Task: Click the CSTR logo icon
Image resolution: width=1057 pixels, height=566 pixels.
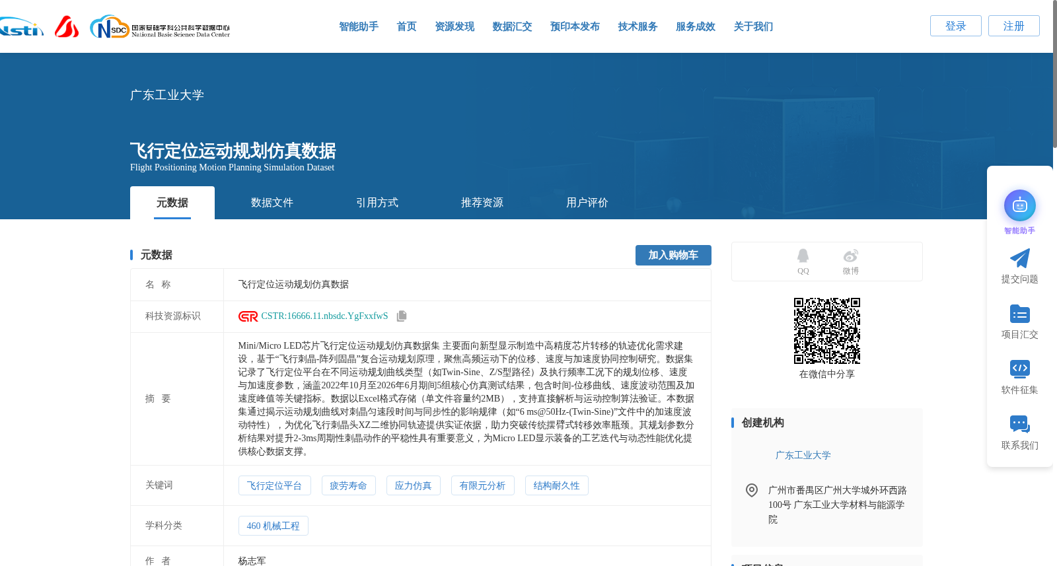Action: click(x=248, y=316)
